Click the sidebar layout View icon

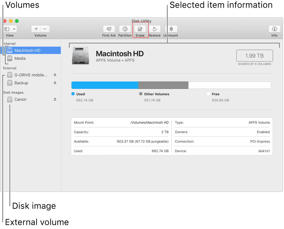click(7, 29)
